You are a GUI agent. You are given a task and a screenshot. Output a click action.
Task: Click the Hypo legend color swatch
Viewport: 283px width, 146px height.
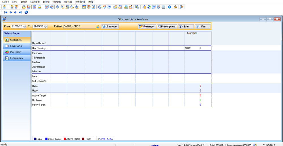click(35, 139)
